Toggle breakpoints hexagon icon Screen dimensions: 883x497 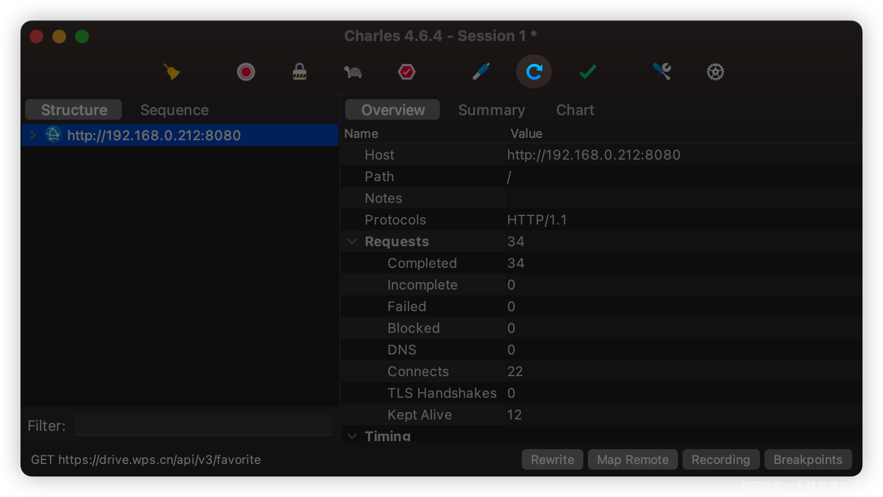point(407,72)
